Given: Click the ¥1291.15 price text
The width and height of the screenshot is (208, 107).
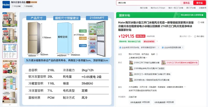Looking at the screenshot, I should pyautogui.click(x=126, y=36).
